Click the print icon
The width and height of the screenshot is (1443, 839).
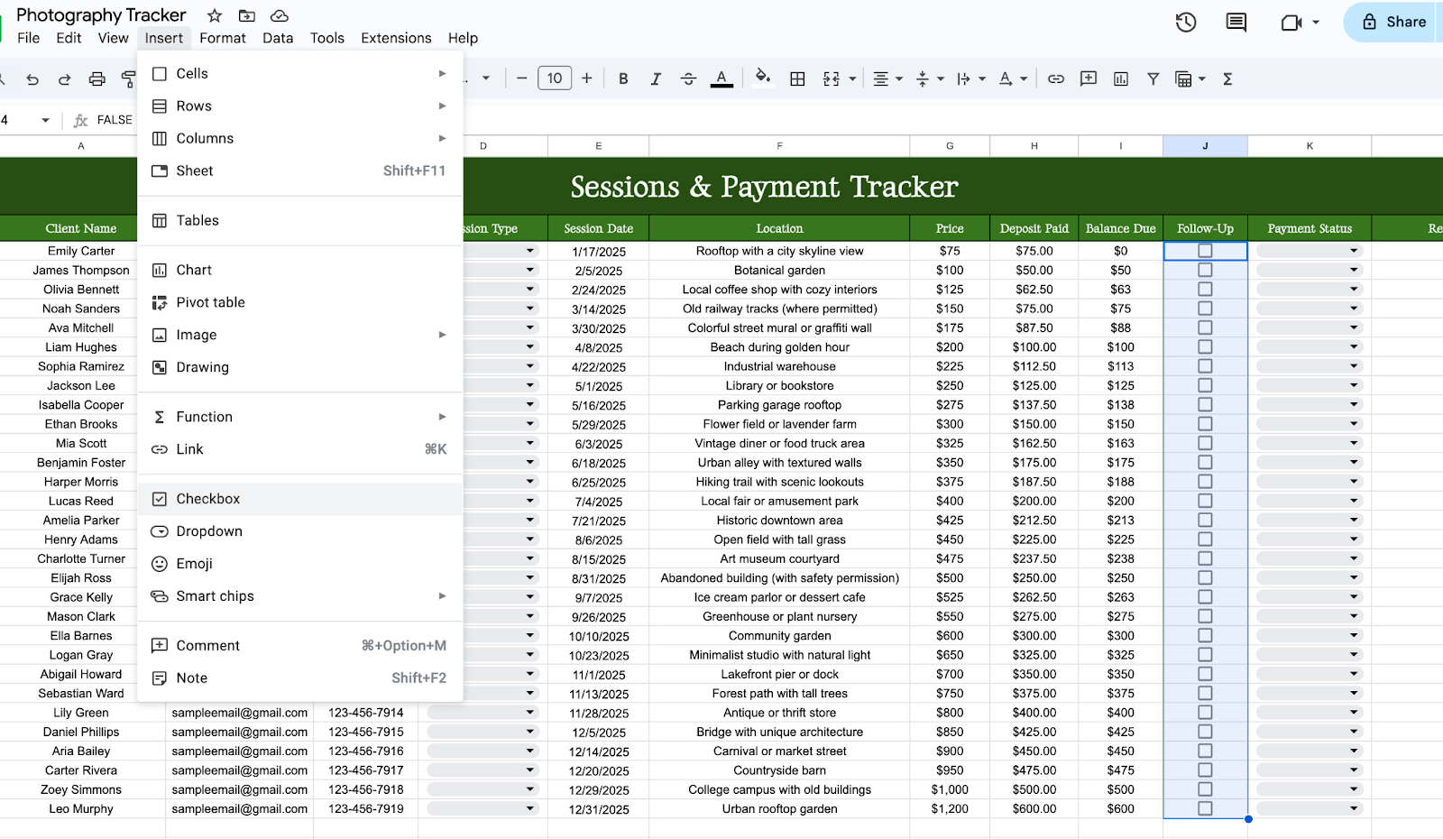pos(97,79)
